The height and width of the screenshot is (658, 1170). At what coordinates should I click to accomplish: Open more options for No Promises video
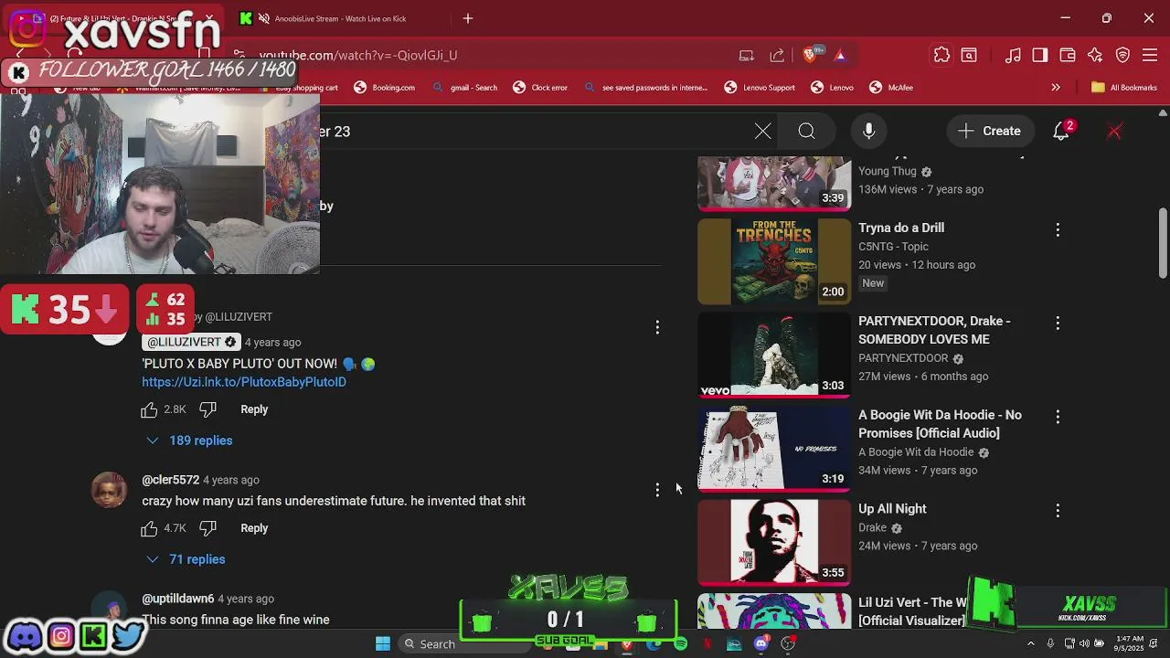pos(1058,417)
